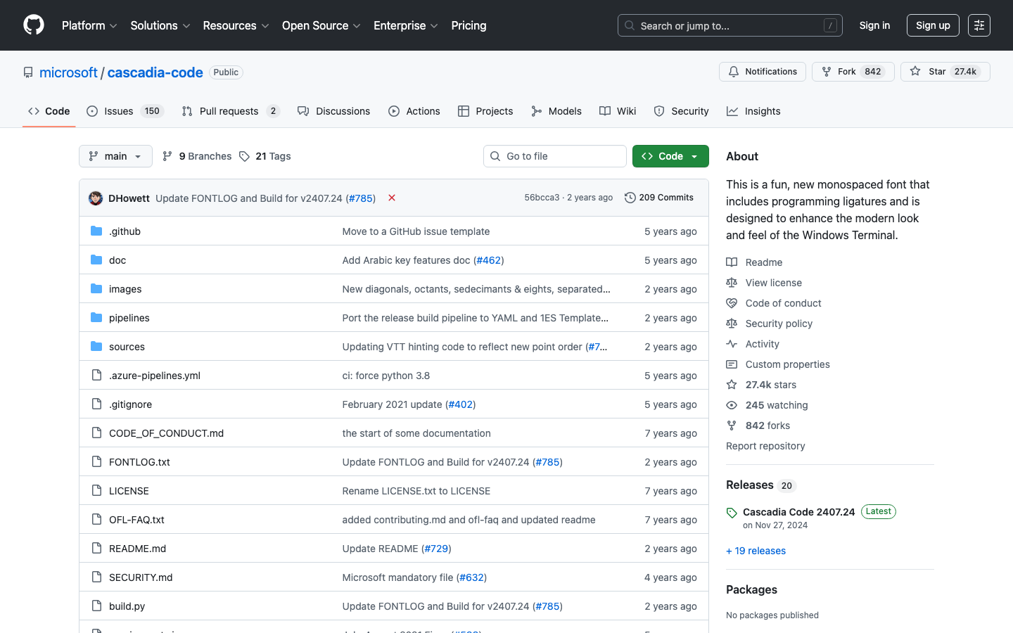Click the Go to file field
The image size is (1013, 633).
555,156
